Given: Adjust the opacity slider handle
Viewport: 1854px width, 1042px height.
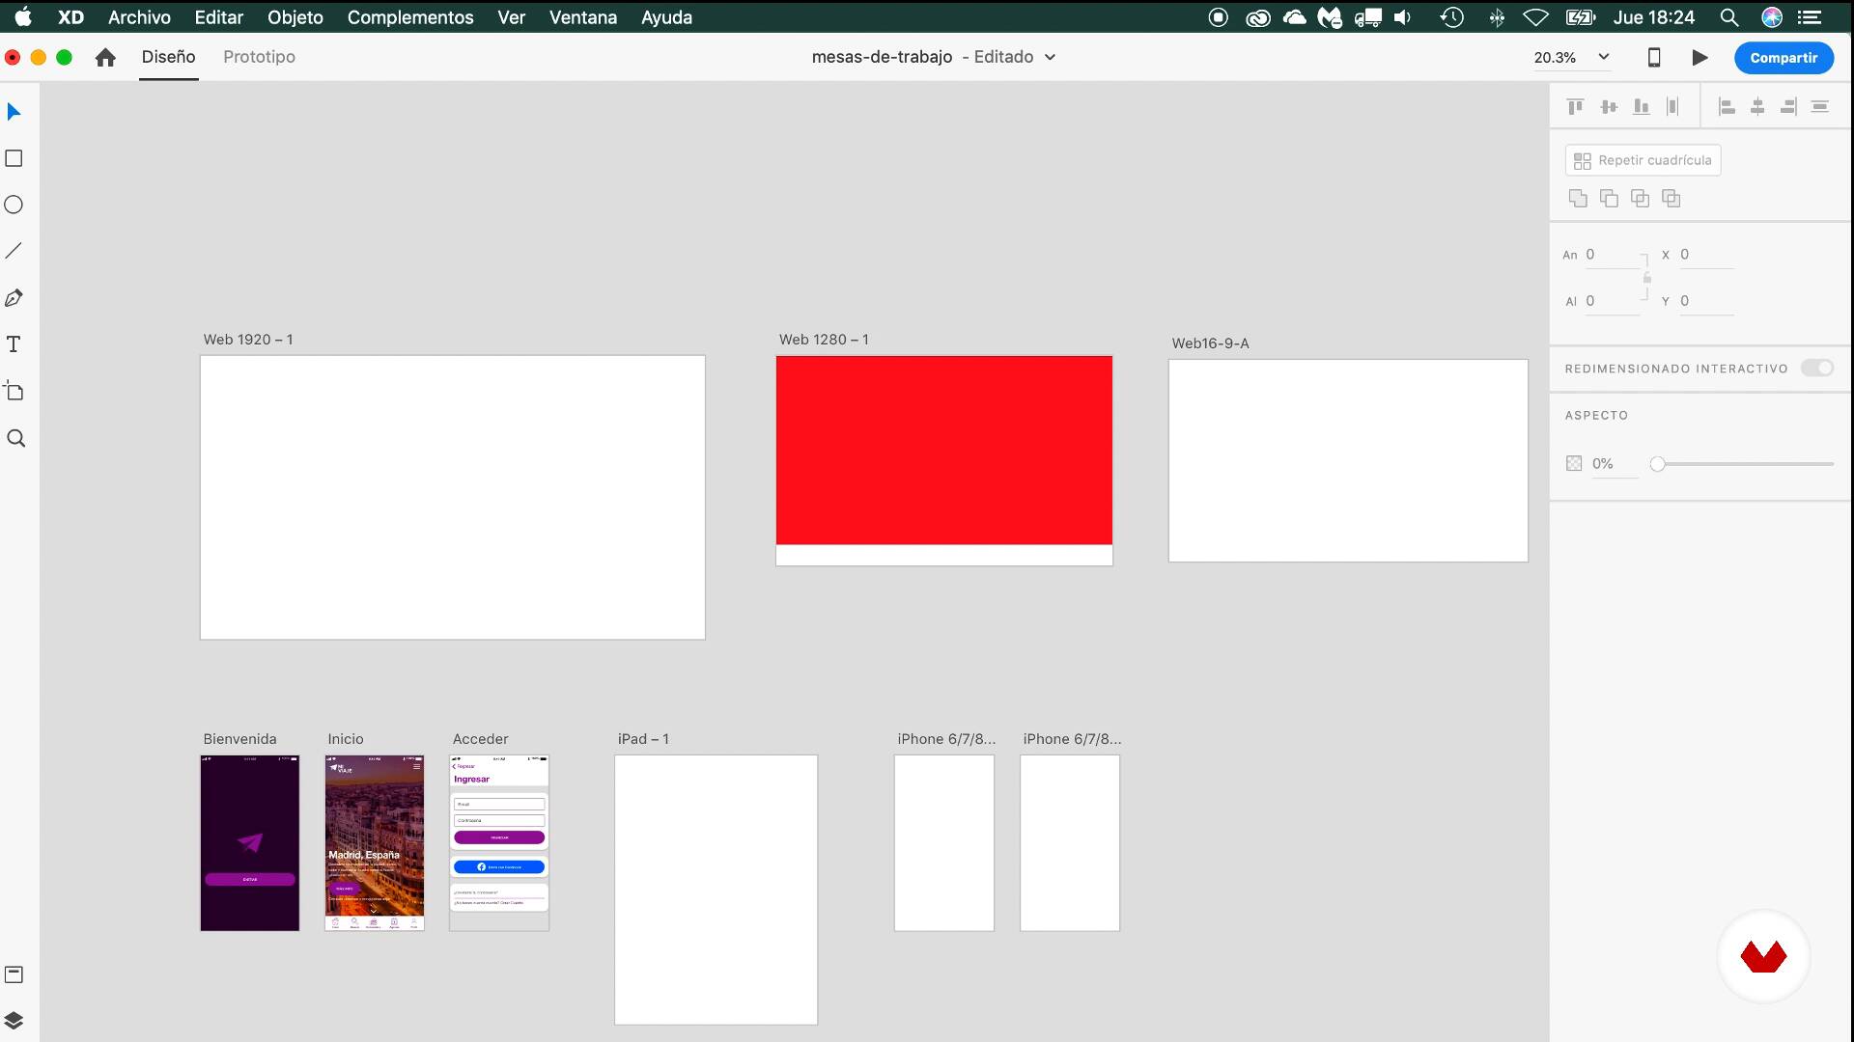Looking at the screenshot, I should pyautogui.click(x=1658, y=464).
